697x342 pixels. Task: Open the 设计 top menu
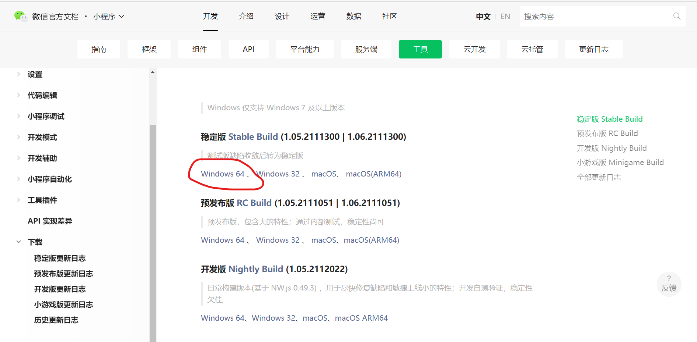point(282,16)
